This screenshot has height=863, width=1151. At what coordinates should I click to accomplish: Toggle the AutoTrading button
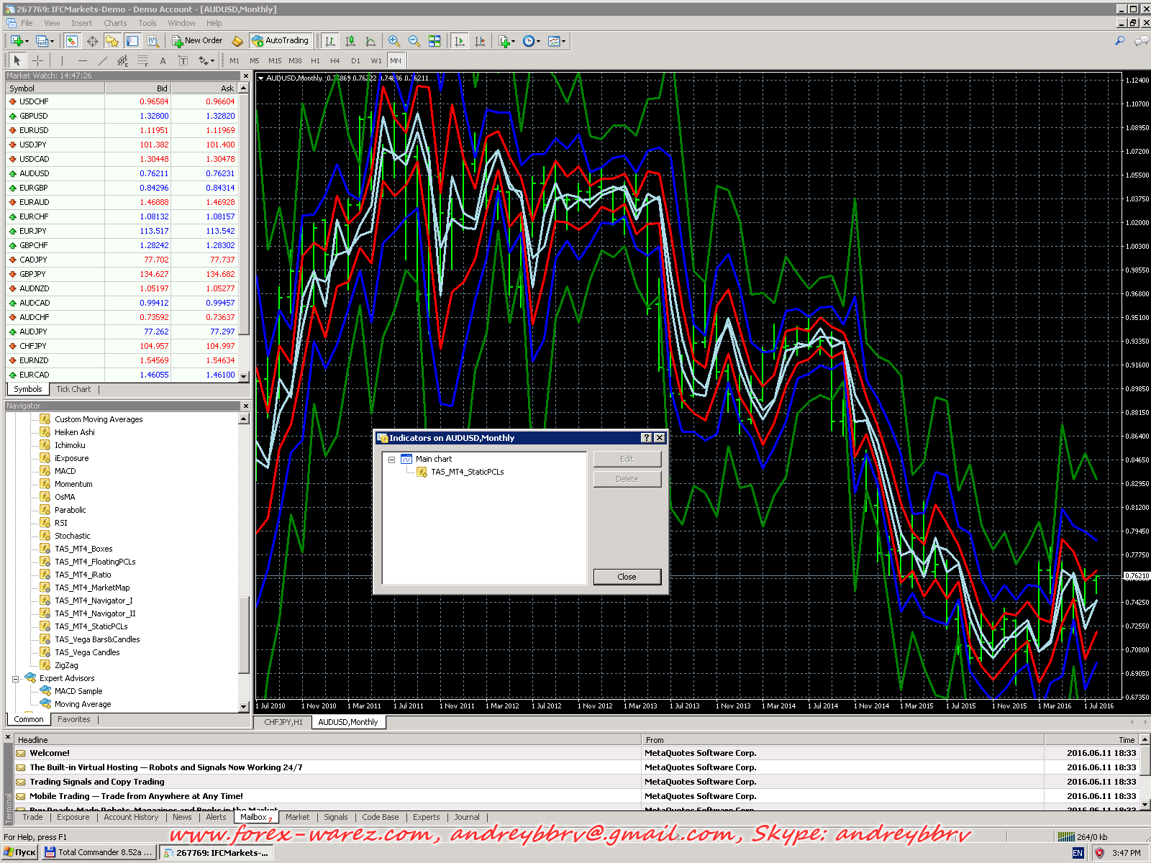[x=281, y=41]
